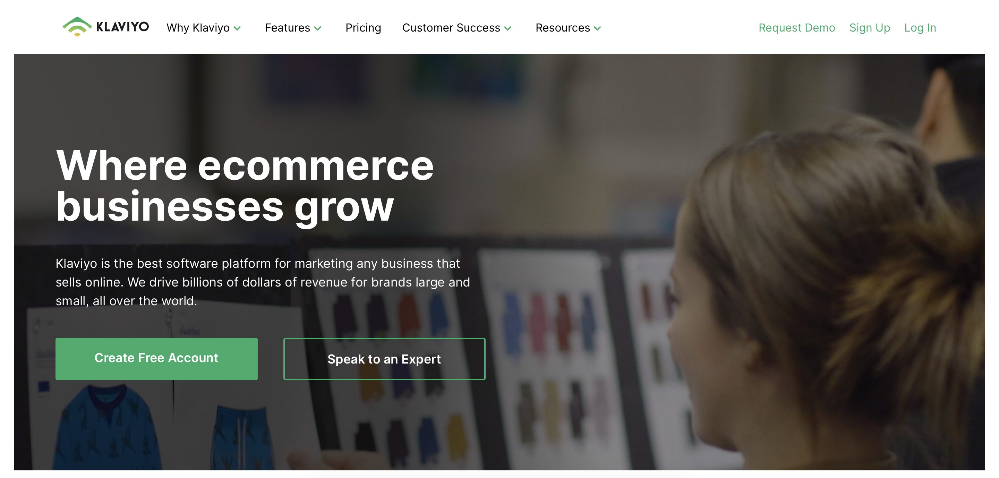
Task: Click the 'Sign Up' navigation icon link
Action: (870, 27)
